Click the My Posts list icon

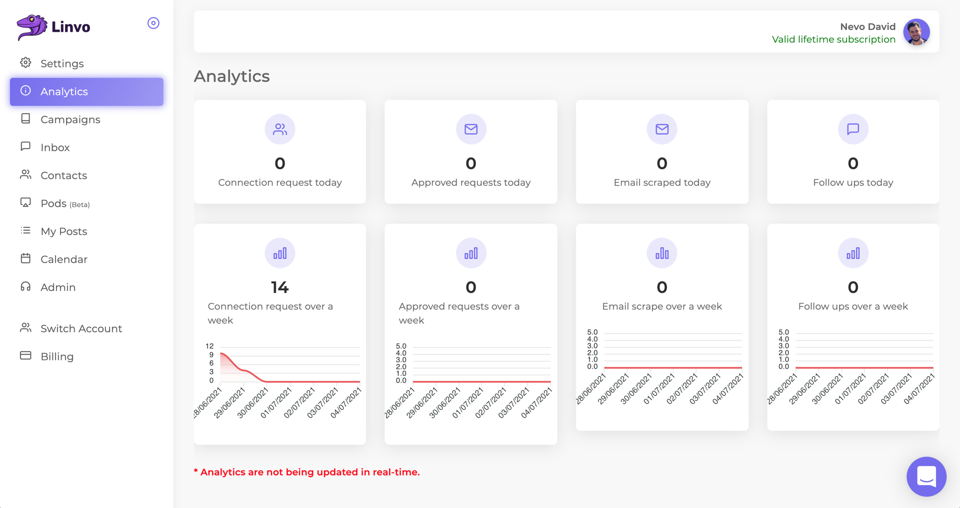26,230
